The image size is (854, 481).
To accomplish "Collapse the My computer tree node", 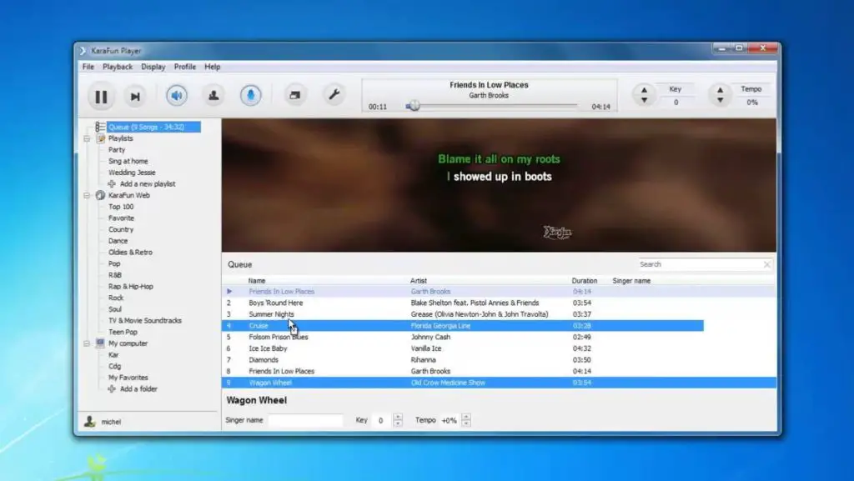I will coord(87,344).
